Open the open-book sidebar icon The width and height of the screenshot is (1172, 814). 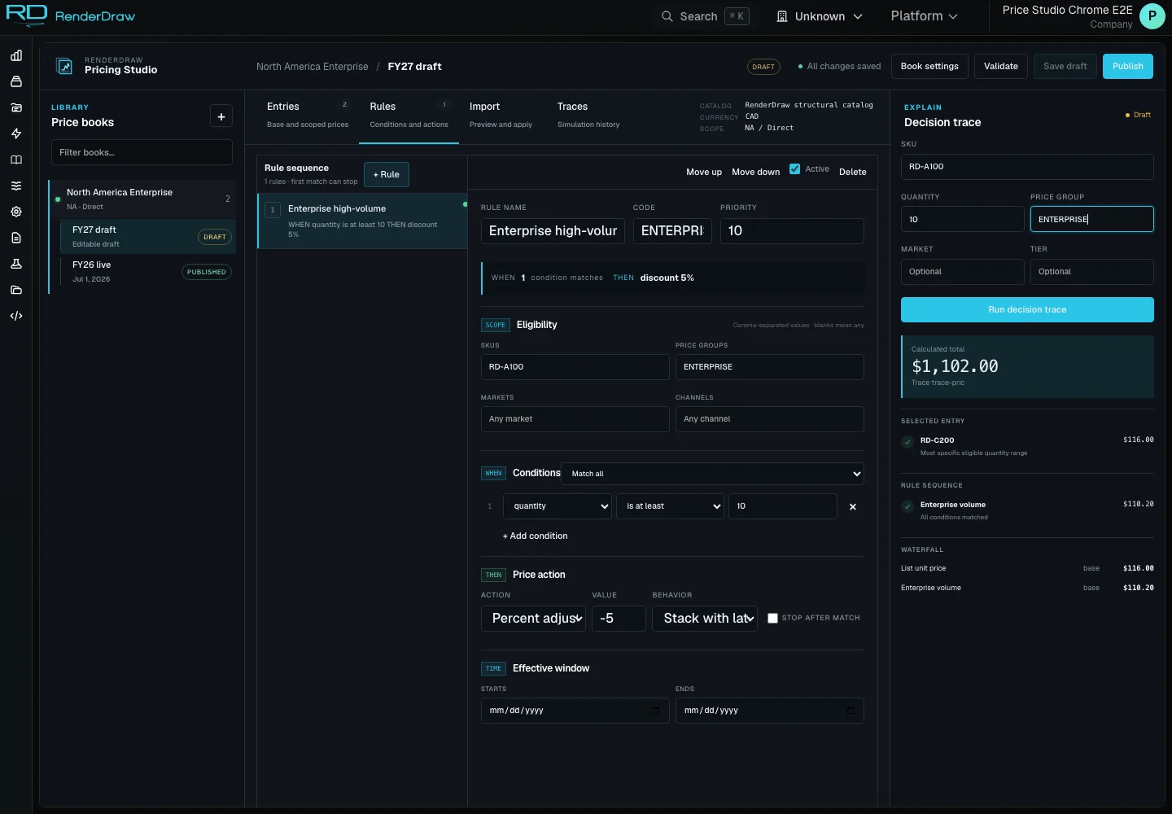pyautogui.click(x=16, y=160)
